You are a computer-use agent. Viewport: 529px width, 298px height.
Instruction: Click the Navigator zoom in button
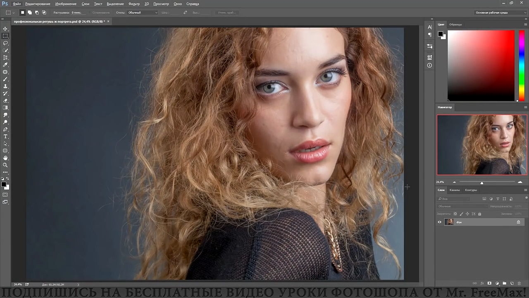(x=520, y=182)
